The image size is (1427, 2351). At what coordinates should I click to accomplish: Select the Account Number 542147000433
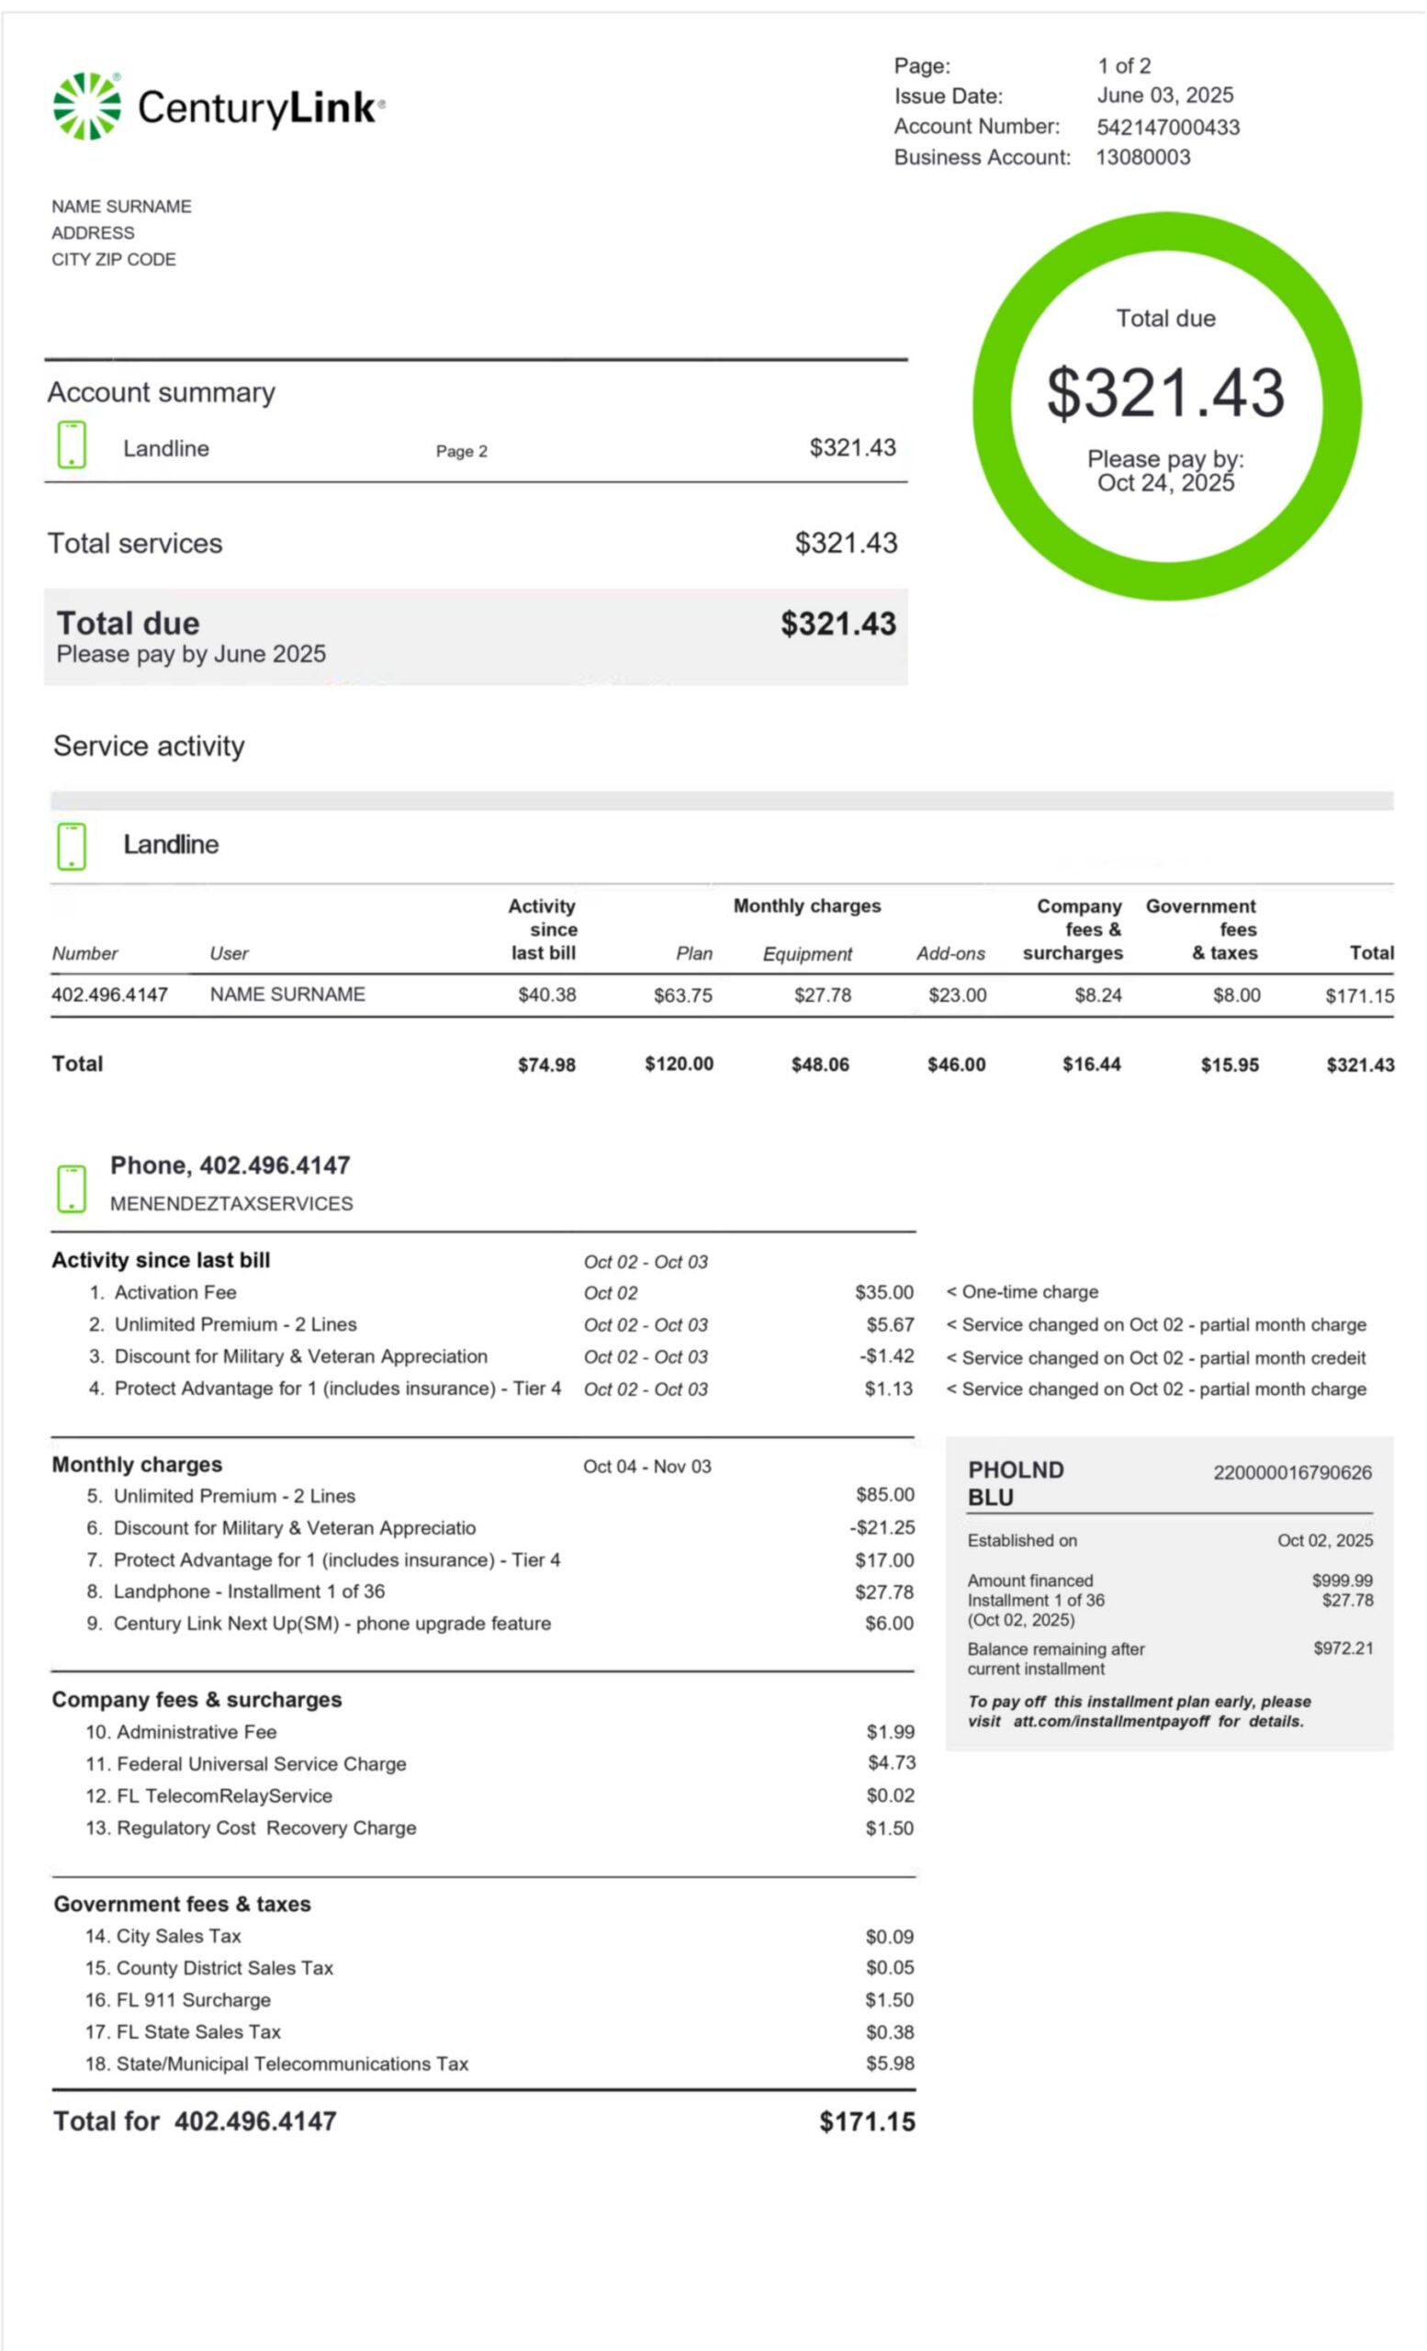click(x=1167, y=127)
